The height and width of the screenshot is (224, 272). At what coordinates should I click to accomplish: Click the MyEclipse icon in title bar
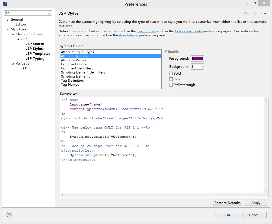click(x=5, y=4)
